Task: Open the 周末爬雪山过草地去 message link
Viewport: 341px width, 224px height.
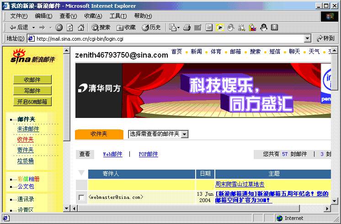Action: 240,184
